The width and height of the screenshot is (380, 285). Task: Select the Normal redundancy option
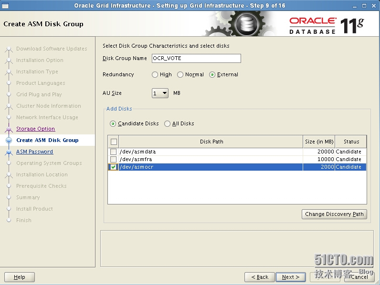tap(180, 74)
